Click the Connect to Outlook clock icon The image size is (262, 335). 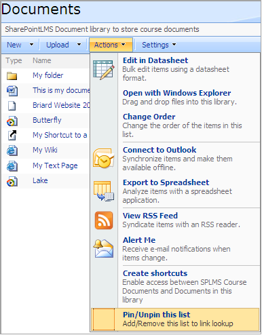click(104, 158)
